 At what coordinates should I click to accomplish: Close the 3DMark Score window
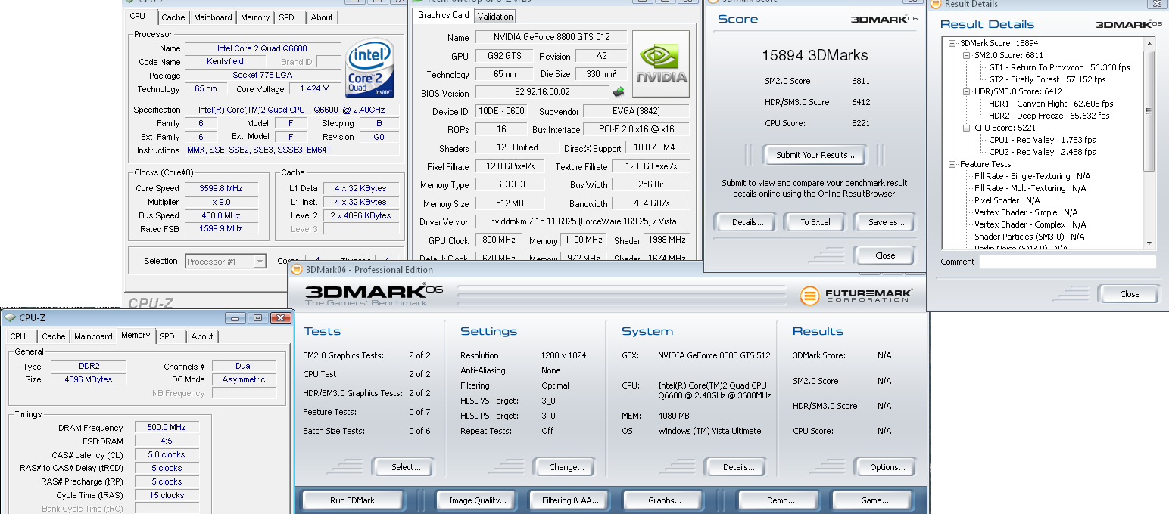coord(885,255)
